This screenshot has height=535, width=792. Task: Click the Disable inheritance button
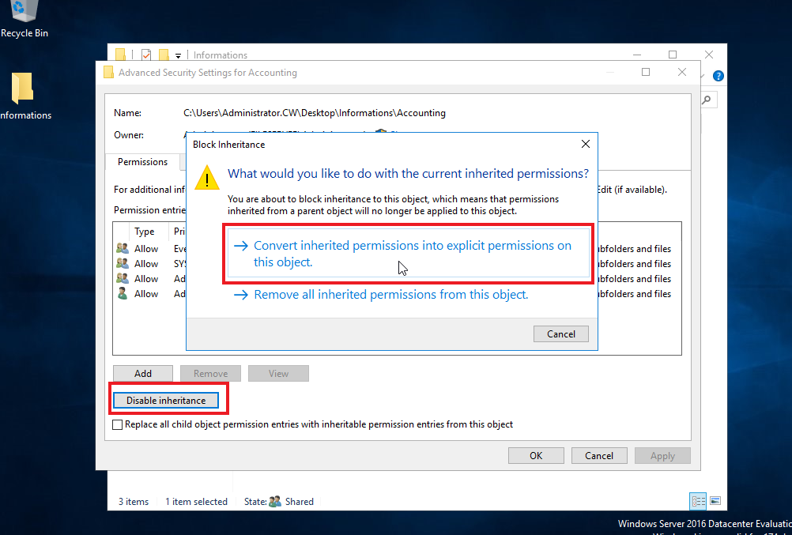166,400
